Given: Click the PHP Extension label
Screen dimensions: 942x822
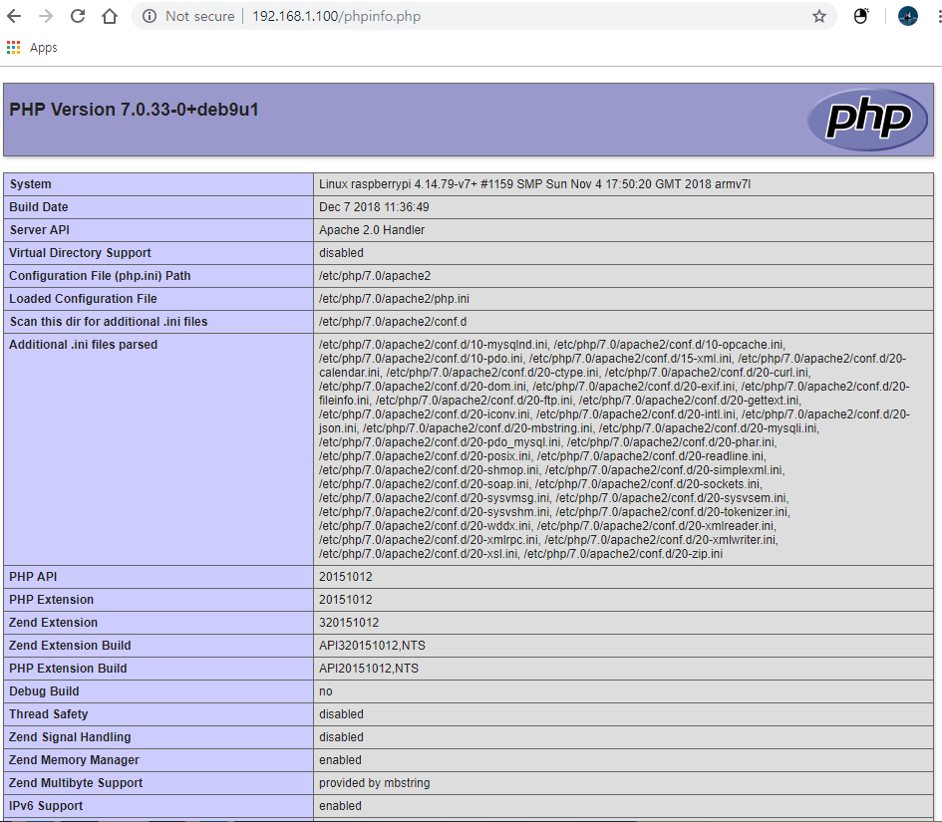Looking at the screenshot, I should 51,599.
